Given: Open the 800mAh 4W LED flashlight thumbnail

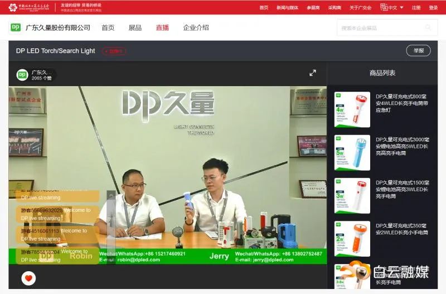Looking at the screenshot, I should [x=352, y=109].
